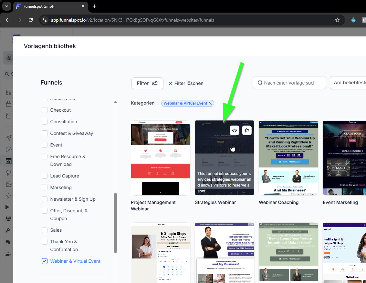
Task: Go back in browser history
Action: pos(7,20)
